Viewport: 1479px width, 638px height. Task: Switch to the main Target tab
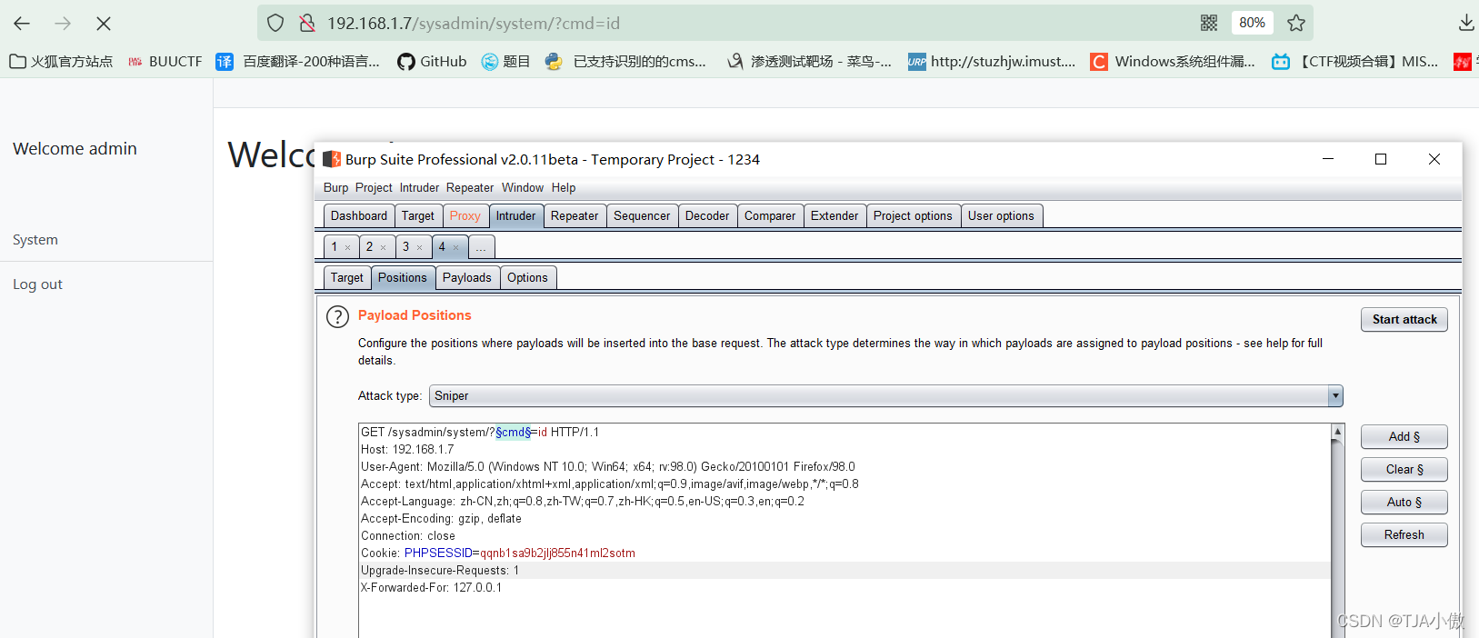(418, 216)
